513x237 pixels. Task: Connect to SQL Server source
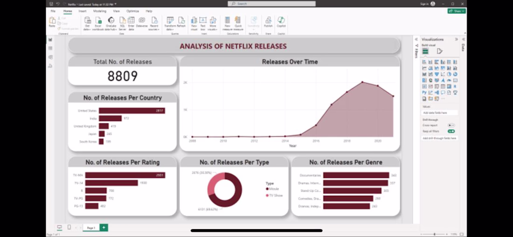click(122, 24)
